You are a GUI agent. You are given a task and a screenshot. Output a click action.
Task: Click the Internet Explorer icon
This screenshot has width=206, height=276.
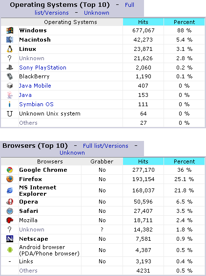10,190
